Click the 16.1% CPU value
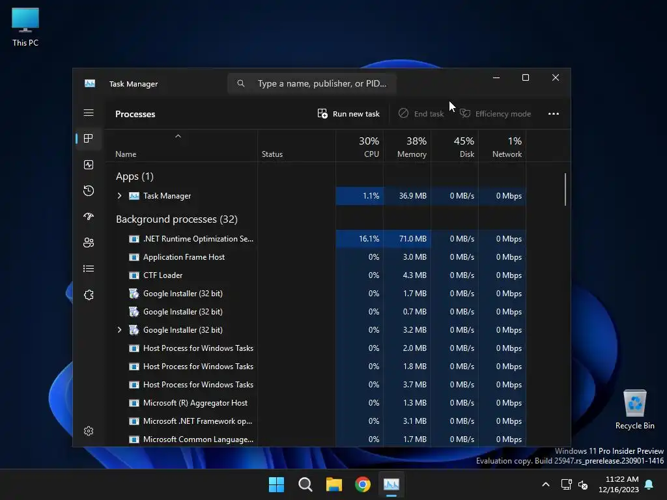 [369, 239]
